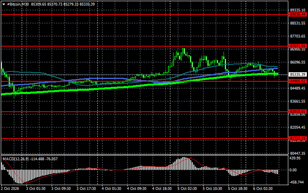Click the 87071.55 red price level label

click(x=298, y=46)
